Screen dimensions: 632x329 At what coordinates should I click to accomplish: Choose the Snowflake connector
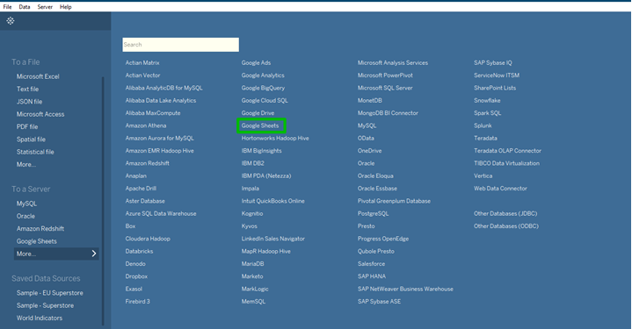click(487, 101)
